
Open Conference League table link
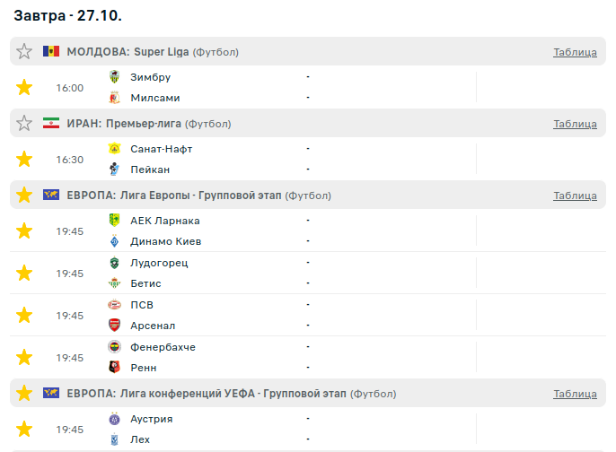pyautogui.click(x=575, y=394)
